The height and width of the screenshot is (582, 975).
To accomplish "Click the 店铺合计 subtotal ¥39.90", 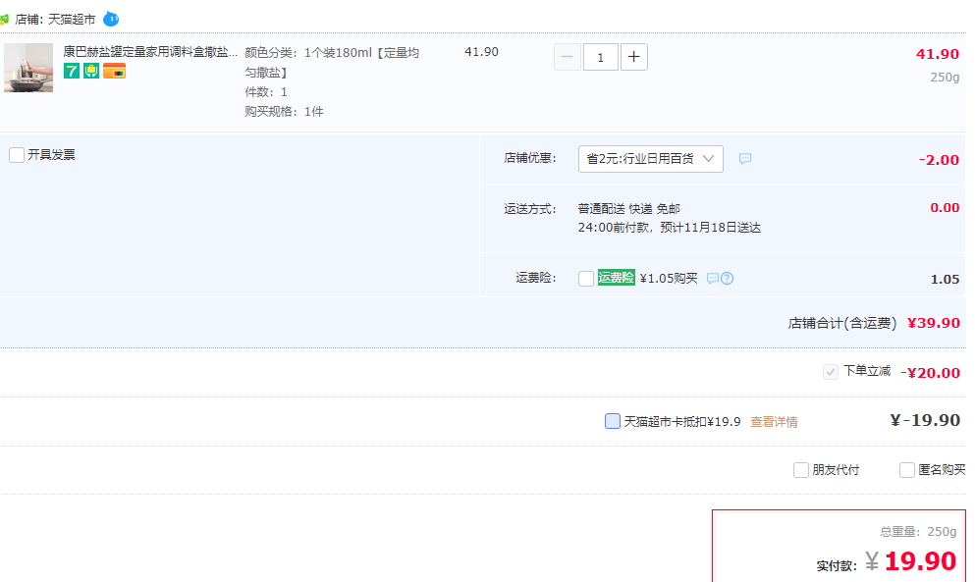I will click(934, 323).
